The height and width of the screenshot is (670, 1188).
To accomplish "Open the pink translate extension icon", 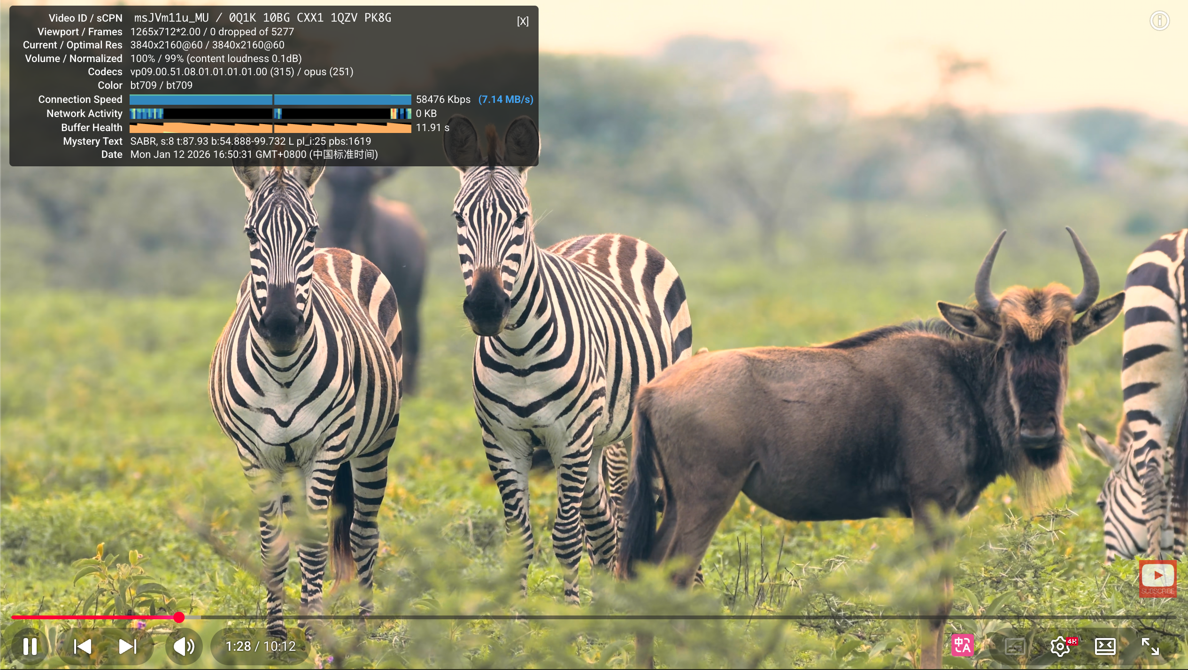I will tap(962, 646).
